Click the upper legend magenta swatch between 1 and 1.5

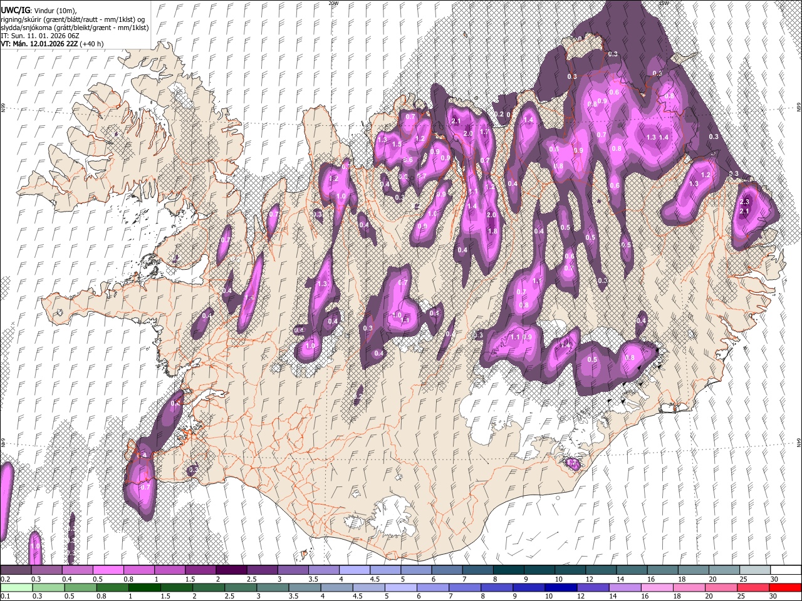pyautogui.click(x=169, y=570)
